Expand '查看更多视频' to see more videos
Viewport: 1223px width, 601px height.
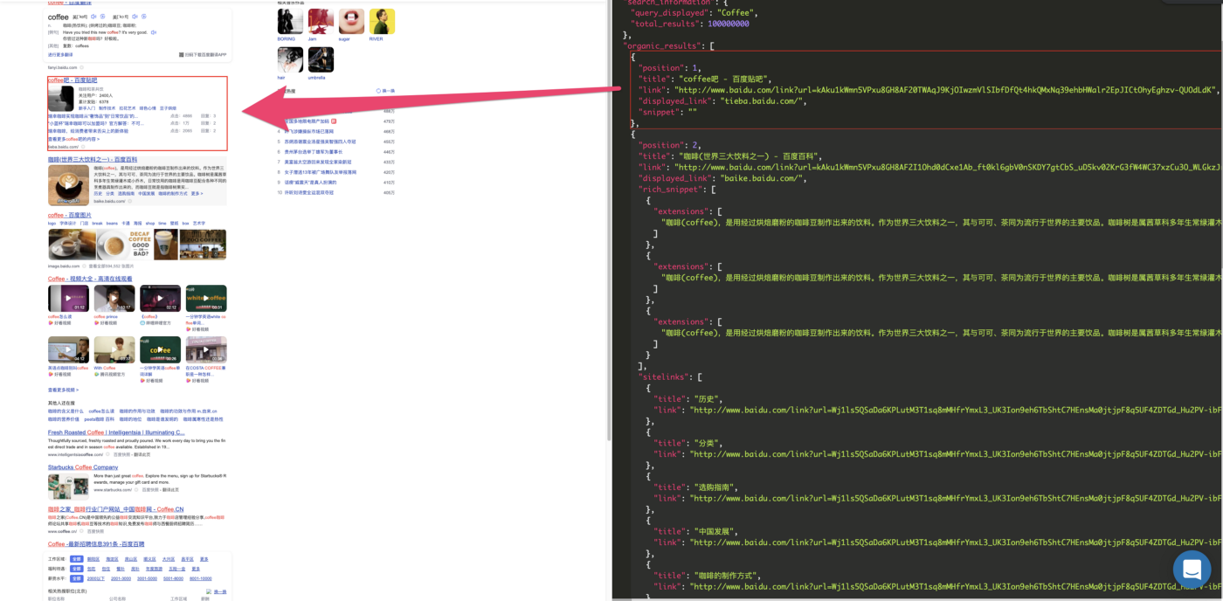63,390
